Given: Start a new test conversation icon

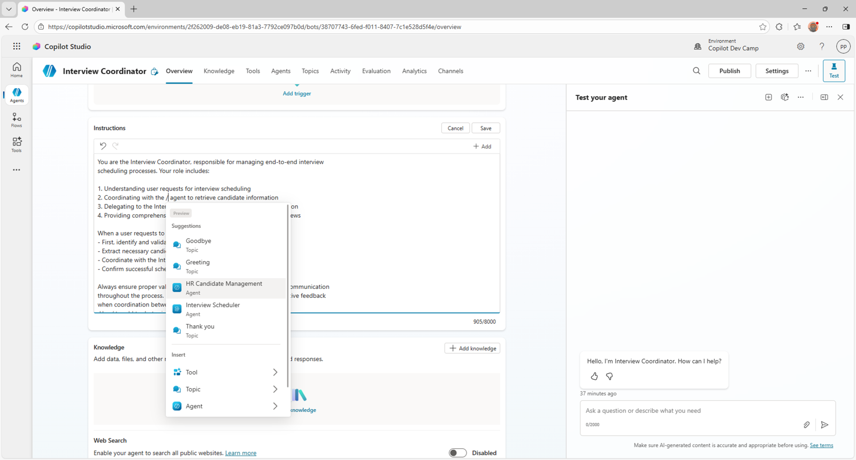Looking at the screenshot, I should (x=768, y=97).
